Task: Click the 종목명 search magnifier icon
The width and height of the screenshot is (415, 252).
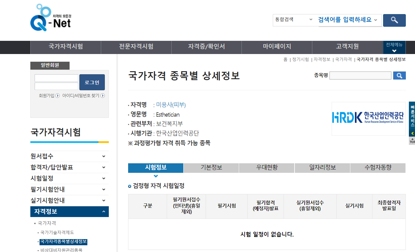Action: click(x=399, y=75)
